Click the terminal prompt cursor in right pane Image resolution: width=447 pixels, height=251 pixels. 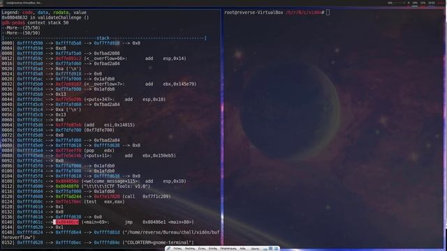pyautogui.click(x=328, y=13)
